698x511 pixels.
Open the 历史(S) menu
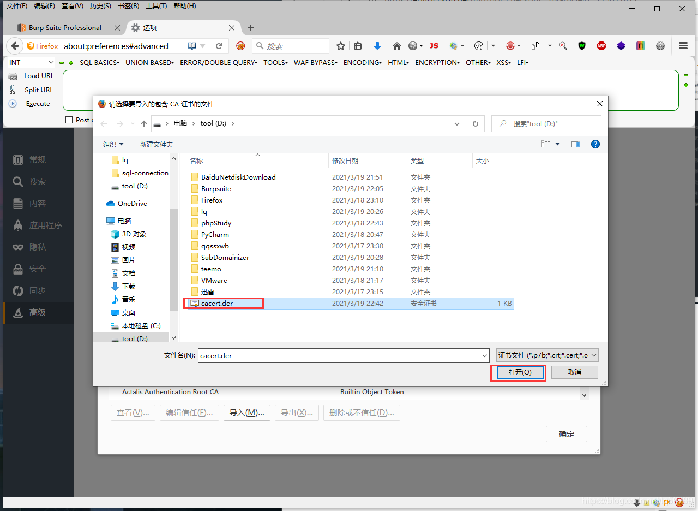[x=100, y=6]
